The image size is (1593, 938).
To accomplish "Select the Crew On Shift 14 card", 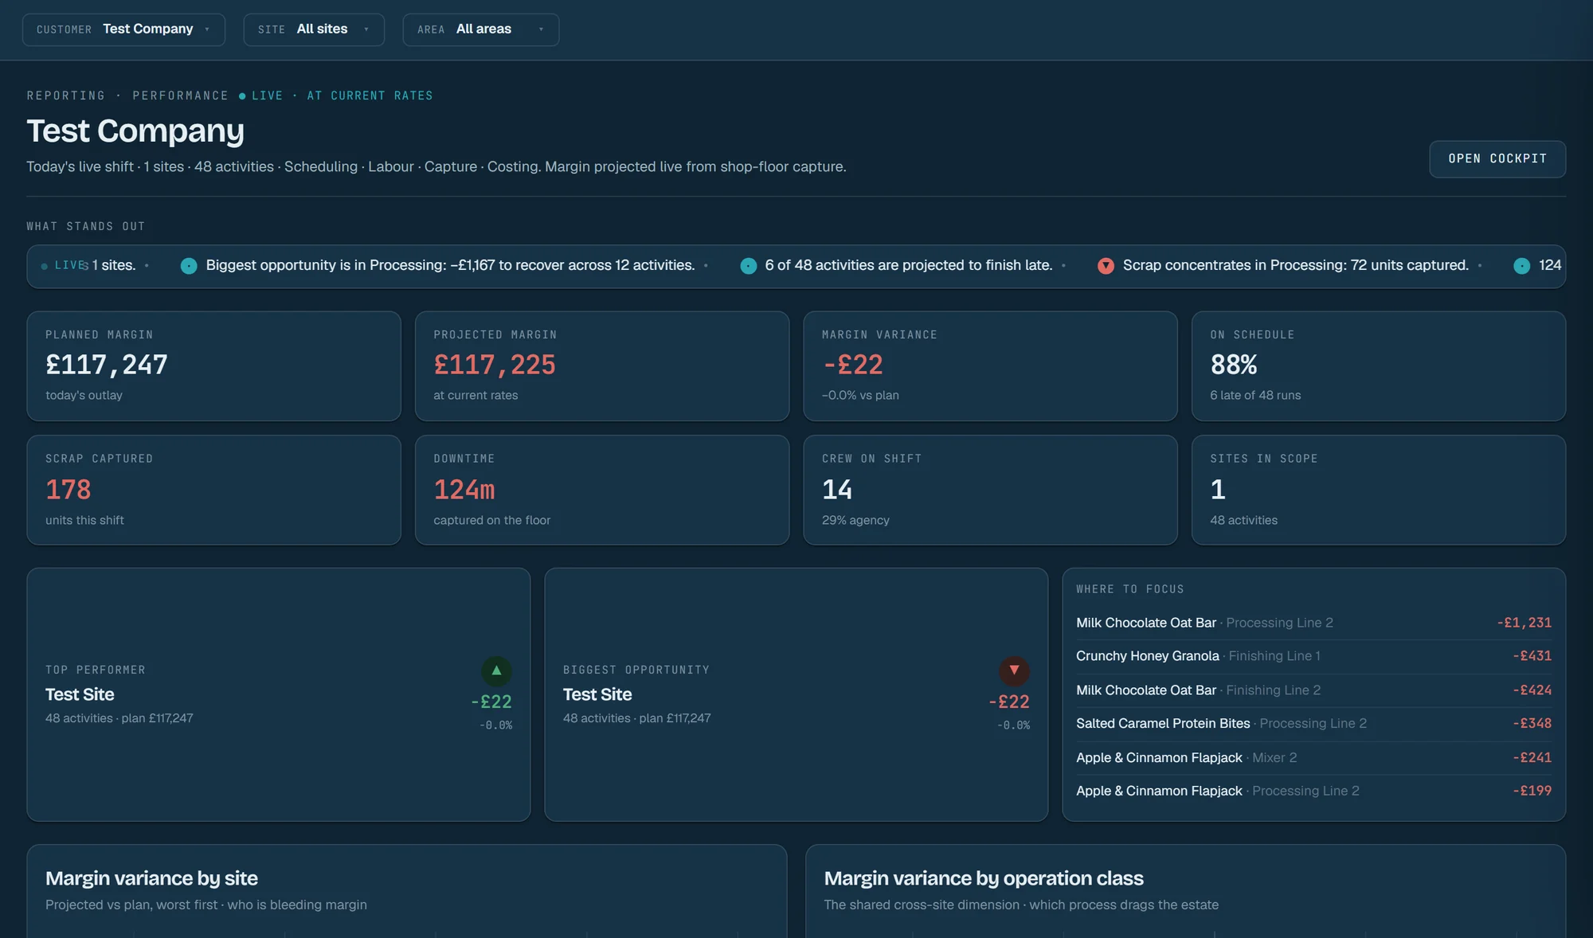I will pos(990,490).
